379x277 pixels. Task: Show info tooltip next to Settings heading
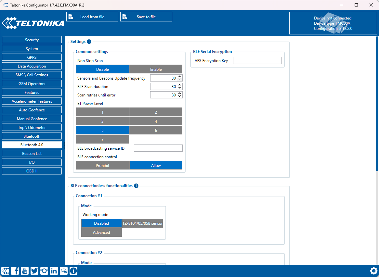pyautogui.click(x=89, y=42)
